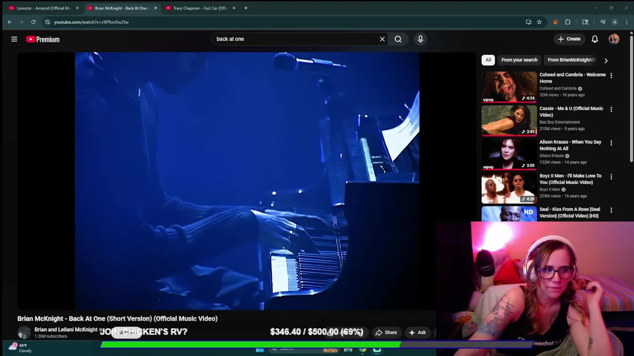Open Coheed and Cambria video thumbnail
Viewport: 634px width, 356px height.
pyautogui.click(x=509, y=87)
